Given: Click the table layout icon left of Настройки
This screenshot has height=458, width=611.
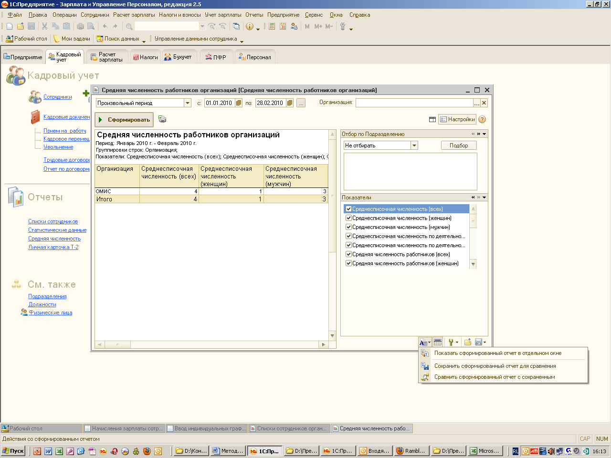Looking at the screenshot, I should point(432,119).
